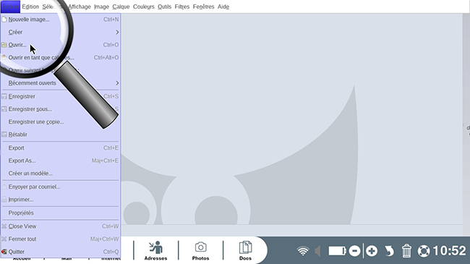This screenshot has height=264, width=470.
Task: Choose Close View
Action: (x=60, y=226)
